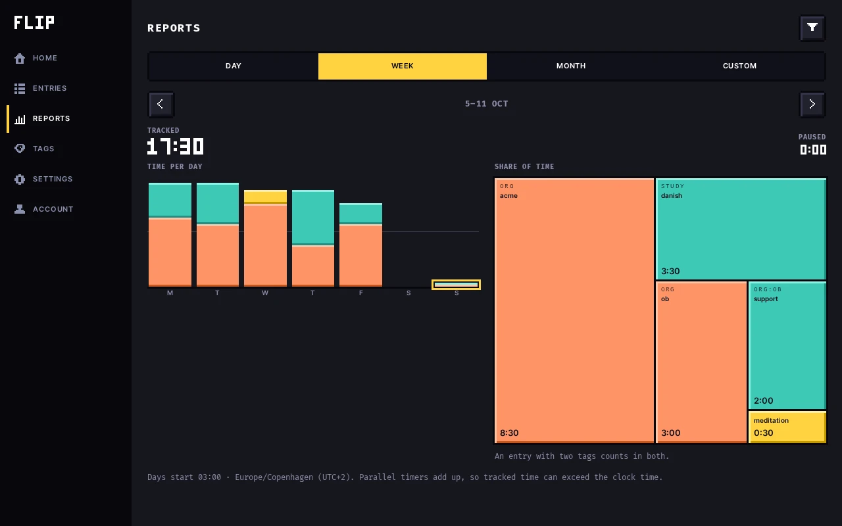Switch to the Custom range tab

[739, 66]
